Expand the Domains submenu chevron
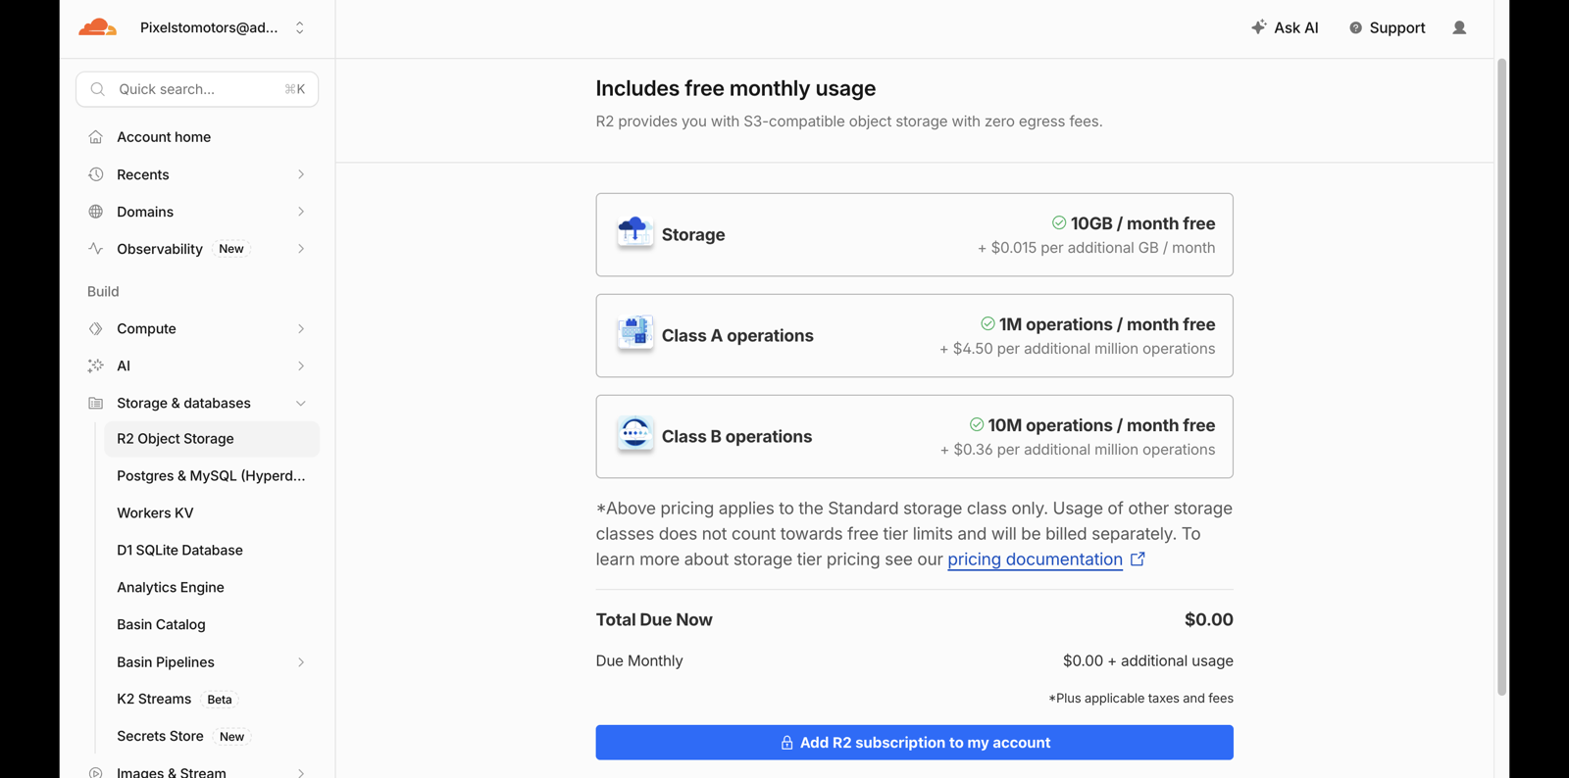Image resolution: width=1569 pixels, height=778 pixels. point(301,212)
